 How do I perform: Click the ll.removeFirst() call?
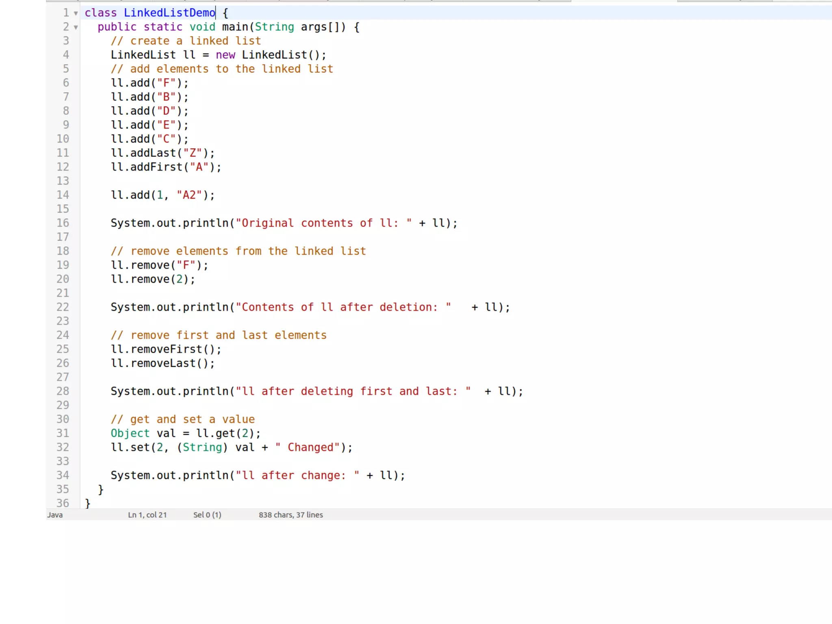point(166,349)
